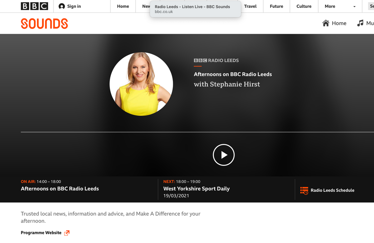Click the 19/03/2021 date text

pos(176,196)
